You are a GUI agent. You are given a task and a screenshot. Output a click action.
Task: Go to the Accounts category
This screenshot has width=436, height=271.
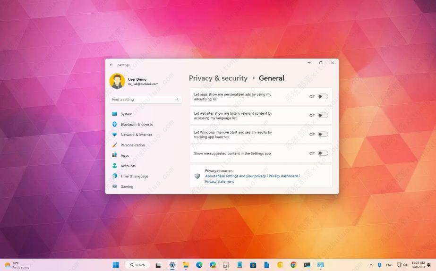(x=128, y=166)
